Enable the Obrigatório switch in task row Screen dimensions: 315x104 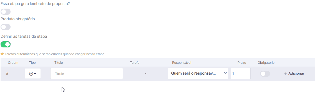click(265, 74)
